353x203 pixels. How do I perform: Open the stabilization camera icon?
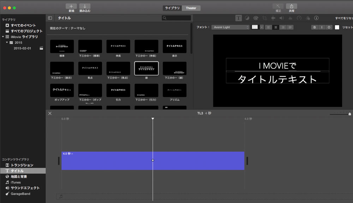coord(273,18)
